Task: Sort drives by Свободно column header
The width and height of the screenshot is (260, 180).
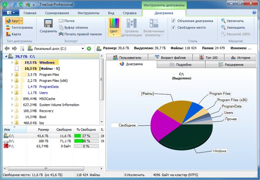Action: (62, 129)
